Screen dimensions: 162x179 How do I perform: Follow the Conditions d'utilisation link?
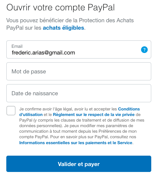pyautogui.click(x=129, y=109)
